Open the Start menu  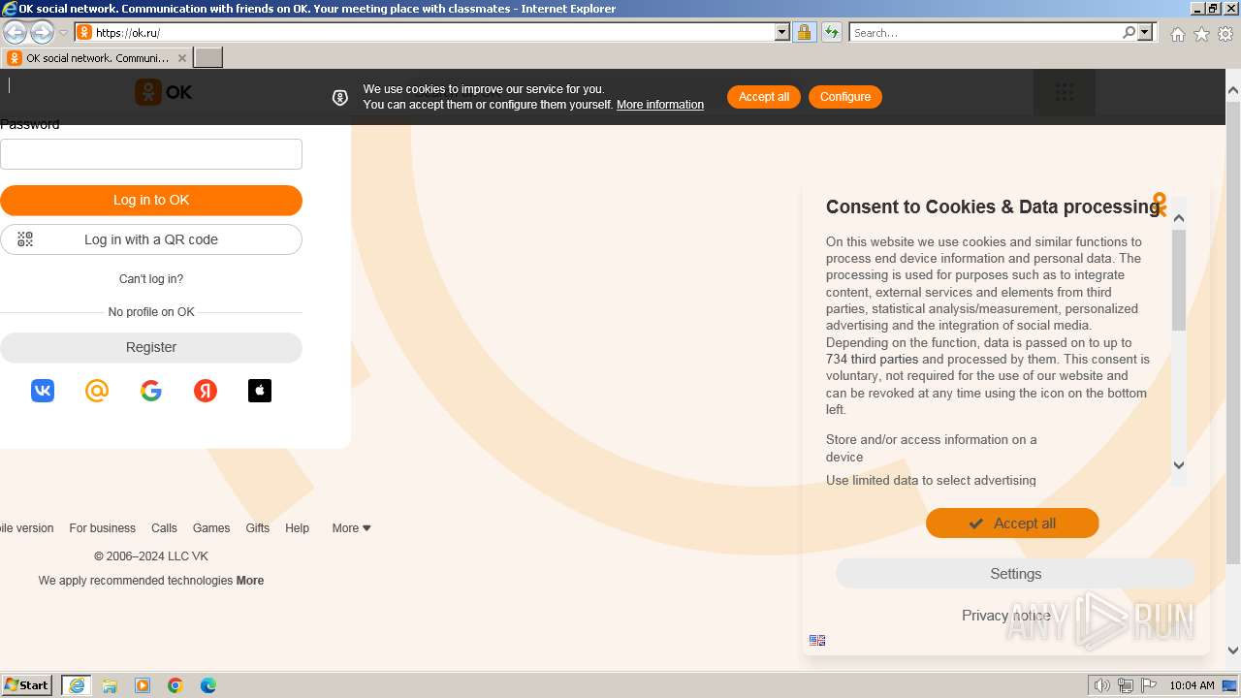(x=27, y=685)
